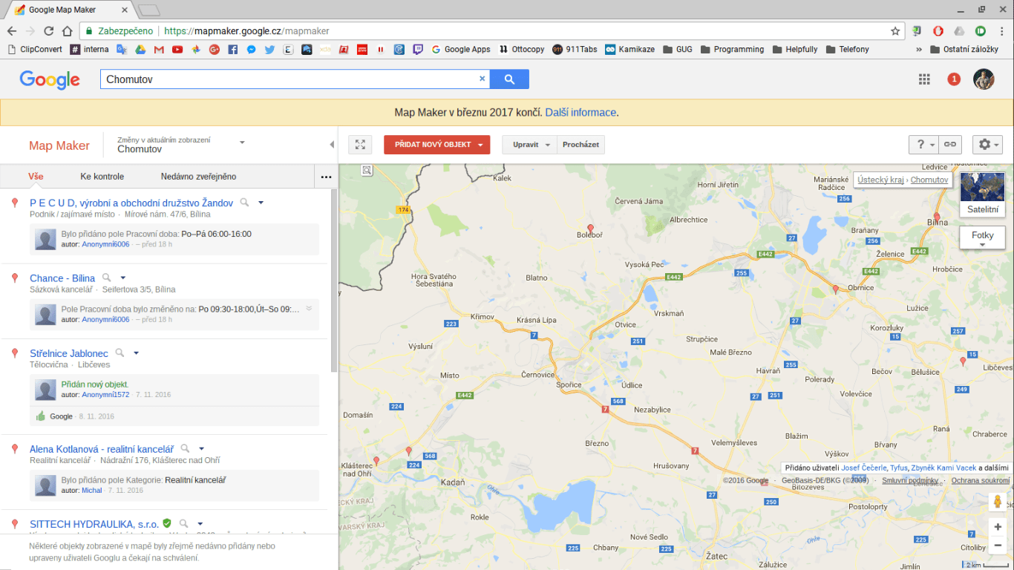This screenshot has width=1014, height=570.
Task: Click the Procházet button
Action: click(x=580, y=145)
